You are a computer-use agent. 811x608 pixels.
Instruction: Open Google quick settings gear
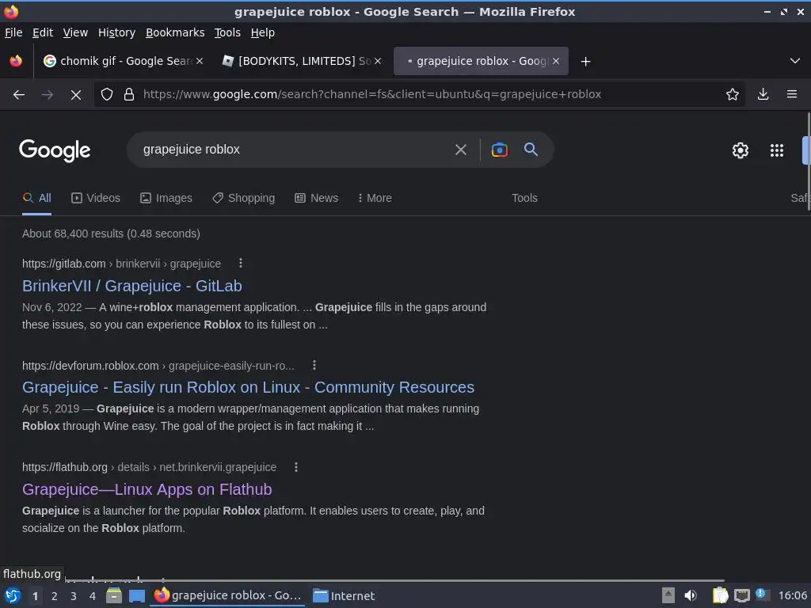coord(741,150)
